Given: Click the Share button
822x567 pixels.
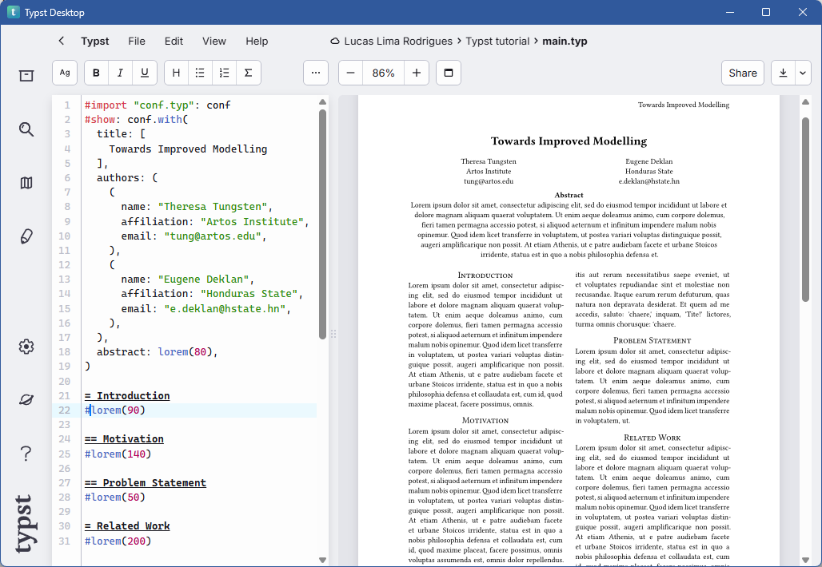Looking at the screenshot, I should [x=742, y=73].
